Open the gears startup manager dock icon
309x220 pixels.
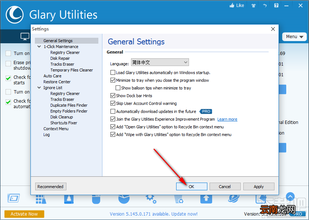coord(151,199)
